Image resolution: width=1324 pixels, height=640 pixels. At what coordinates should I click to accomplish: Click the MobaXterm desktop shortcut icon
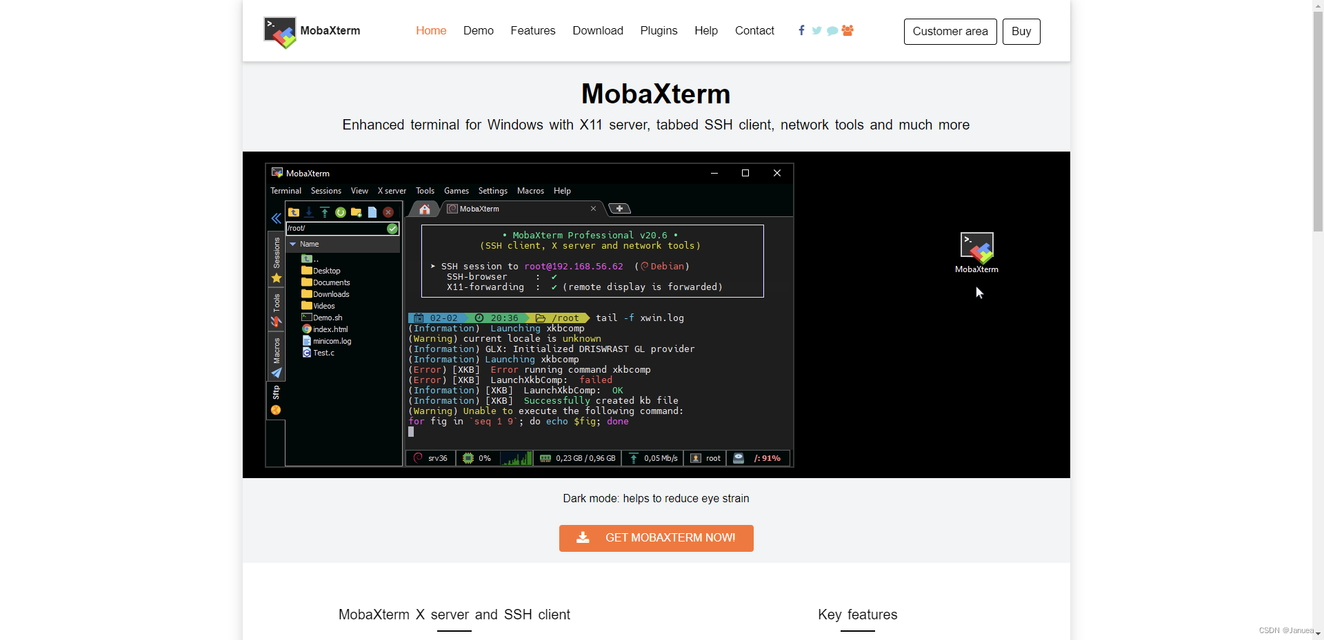pyautogui.click(x=976, y=253)
